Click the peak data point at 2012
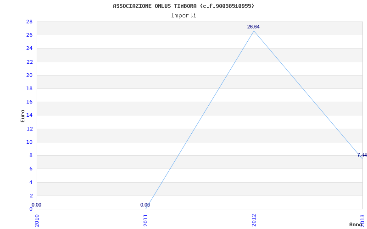Screen dimensions: 367x229 click(254, 31)
